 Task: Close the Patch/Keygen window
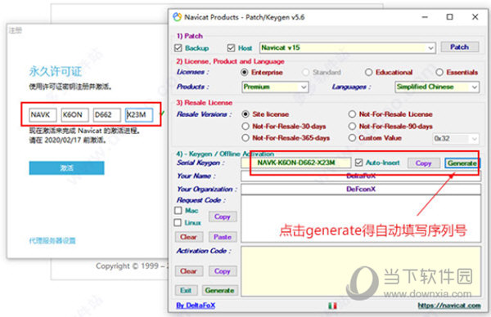click(x=475, y=17)
